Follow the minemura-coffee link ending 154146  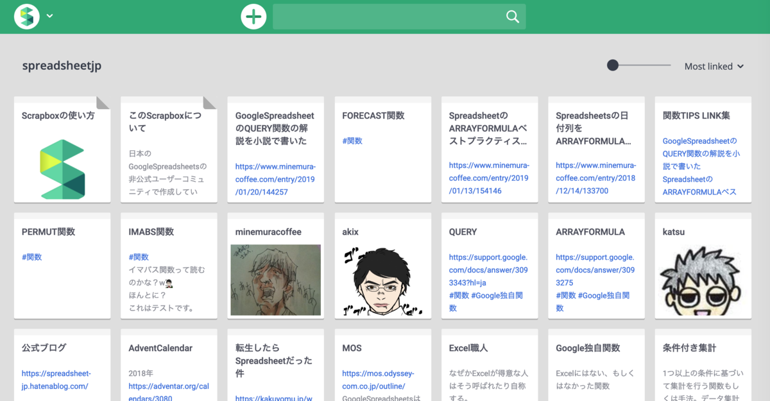[x=489, y=178]
